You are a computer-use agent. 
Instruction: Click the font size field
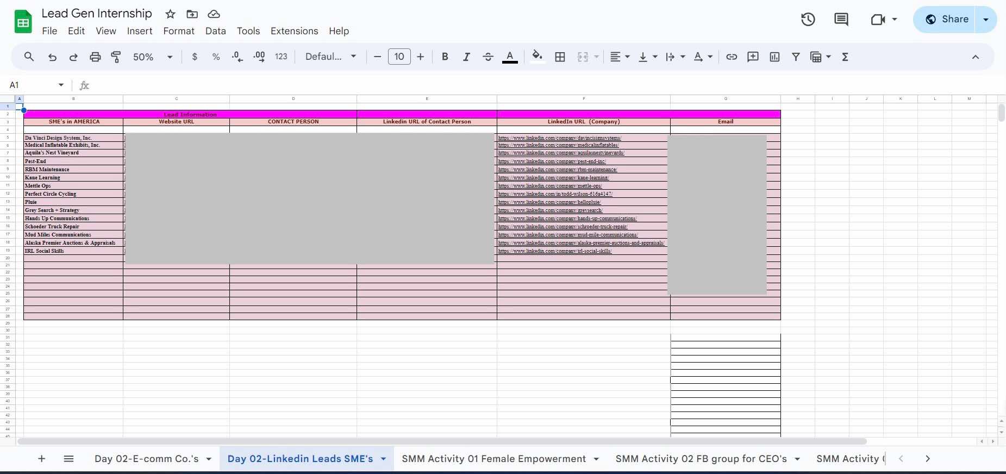point(399,57)
